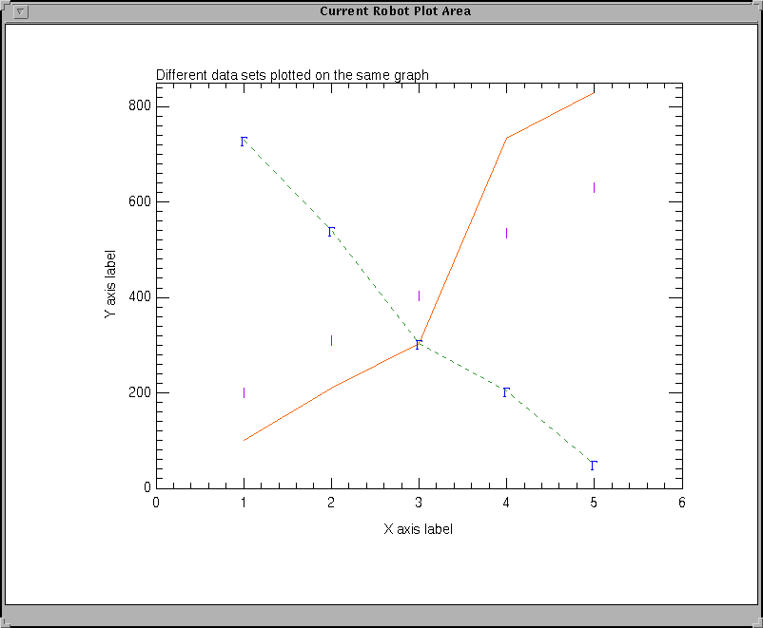This screenshot has width=763, height=628.
Task: Click the 400 tick label on Y axis
Action: 142,297
